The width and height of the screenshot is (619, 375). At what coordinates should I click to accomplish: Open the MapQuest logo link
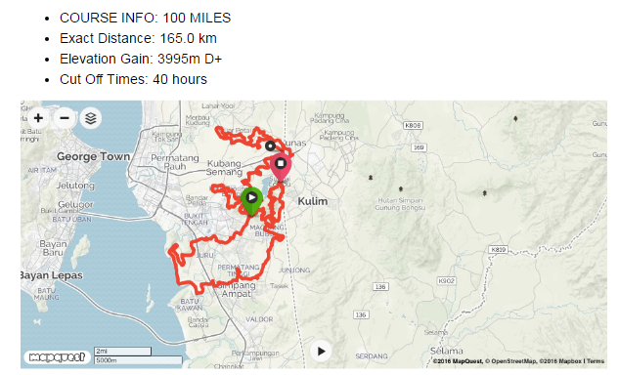(x=58, y=356)
